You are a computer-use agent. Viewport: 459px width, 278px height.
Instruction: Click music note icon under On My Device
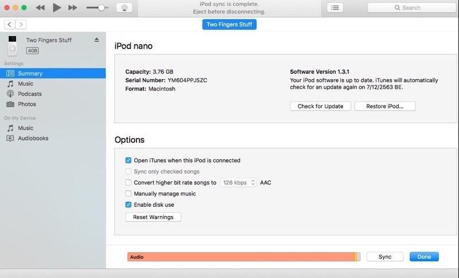[x=10, y=128]
